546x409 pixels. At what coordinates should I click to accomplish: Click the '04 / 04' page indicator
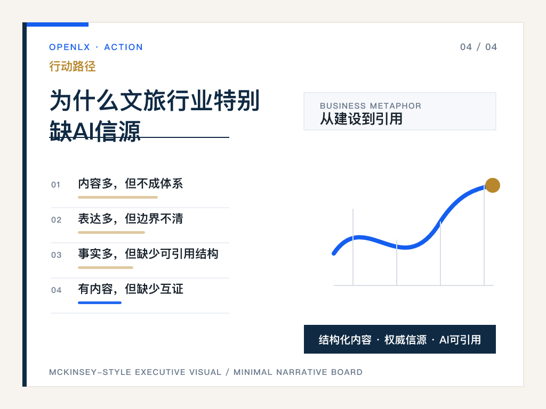coord(478,47)
